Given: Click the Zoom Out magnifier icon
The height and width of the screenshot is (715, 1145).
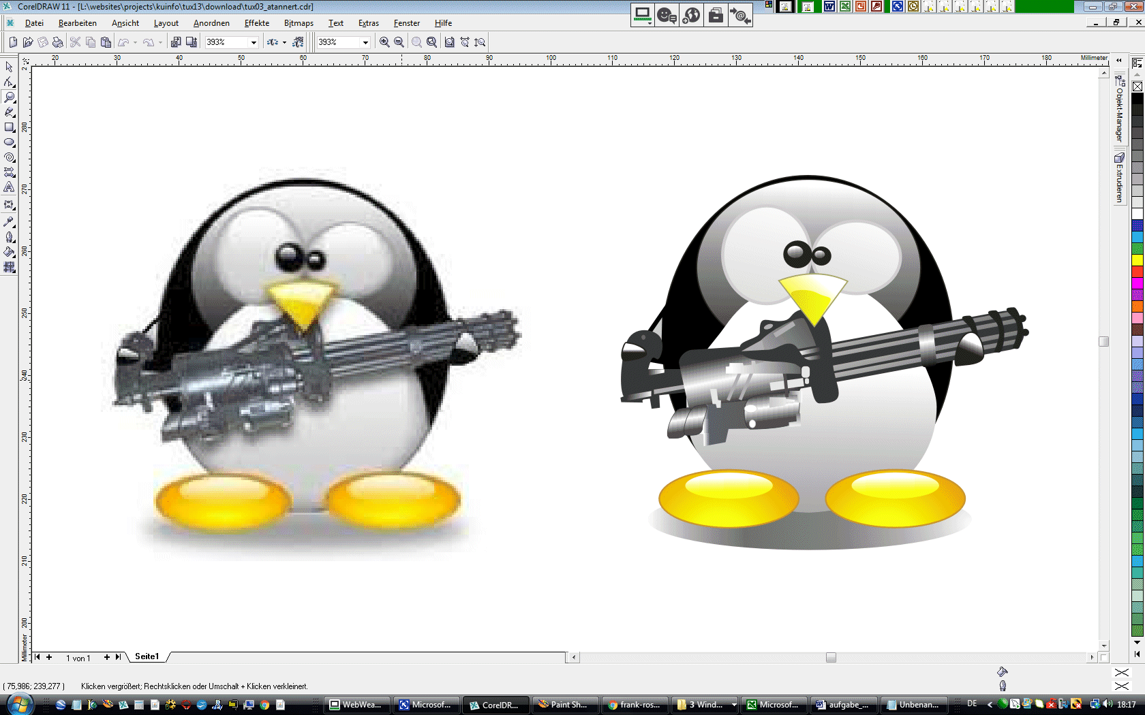Looking at the screenshot, I should 399,42.
